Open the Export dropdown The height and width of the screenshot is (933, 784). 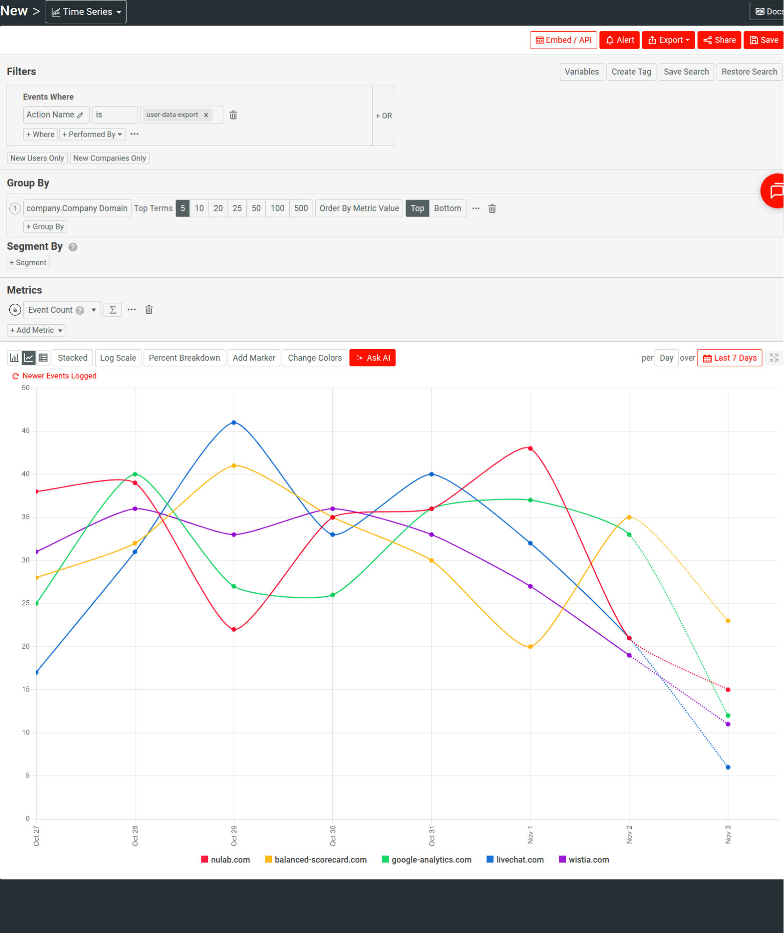tap(668, 40)
